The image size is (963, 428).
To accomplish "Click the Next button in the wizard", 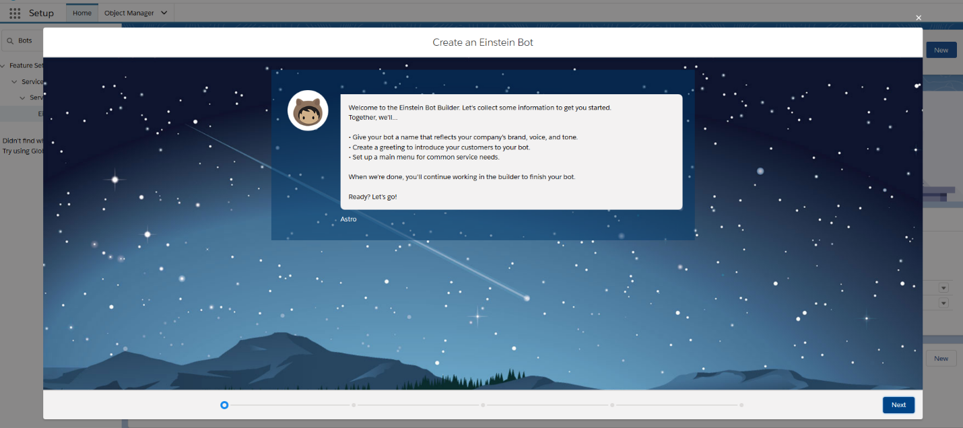I will [898, 405].
